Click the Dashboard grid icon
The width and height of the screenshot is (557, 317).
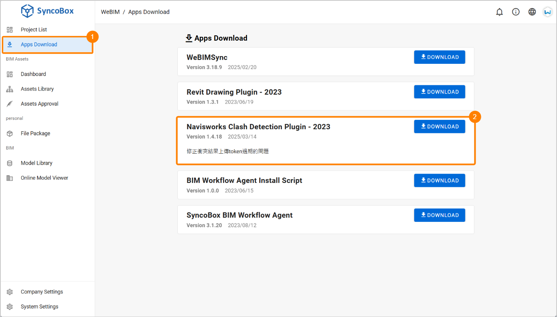coord(10,74)
